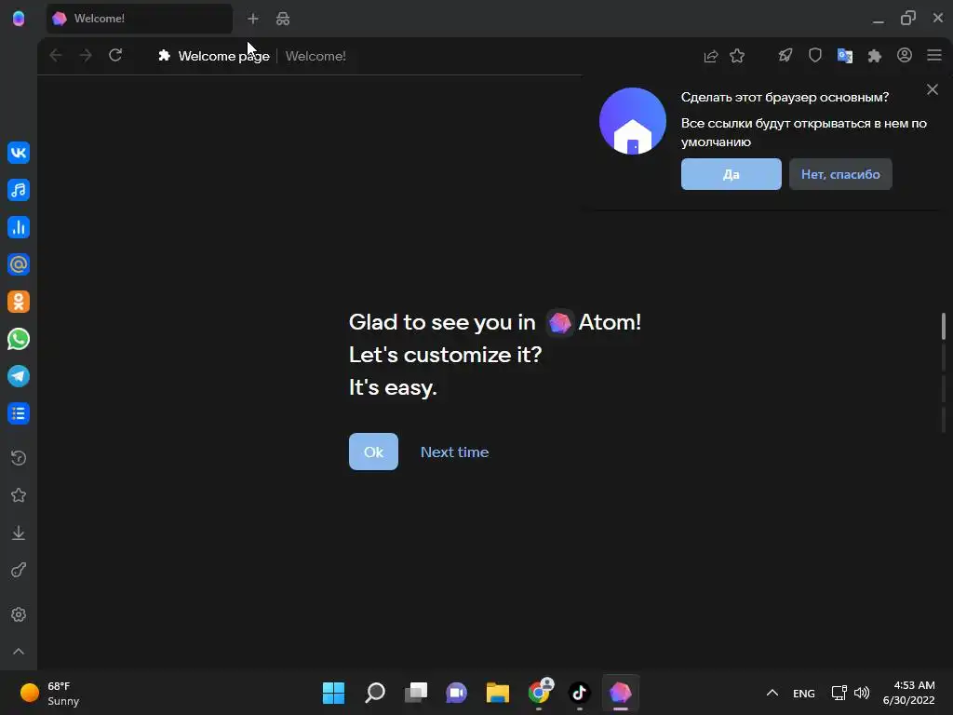Click the page vertical scrollbar
Screen dimensions: 953x715
[944, 326]
